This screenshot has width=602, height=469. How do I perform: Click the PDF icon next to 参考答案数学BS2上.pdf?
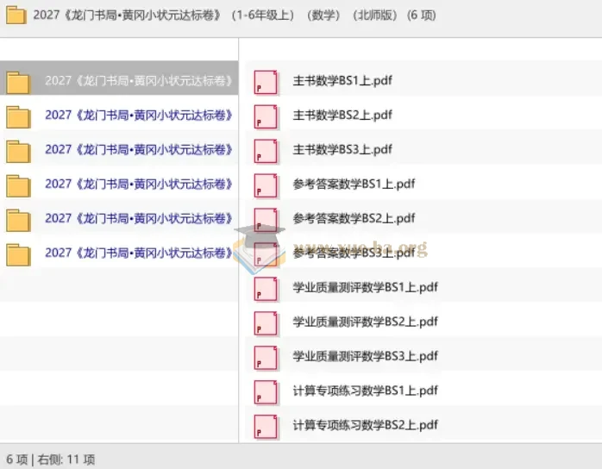(x=266, y=220)
